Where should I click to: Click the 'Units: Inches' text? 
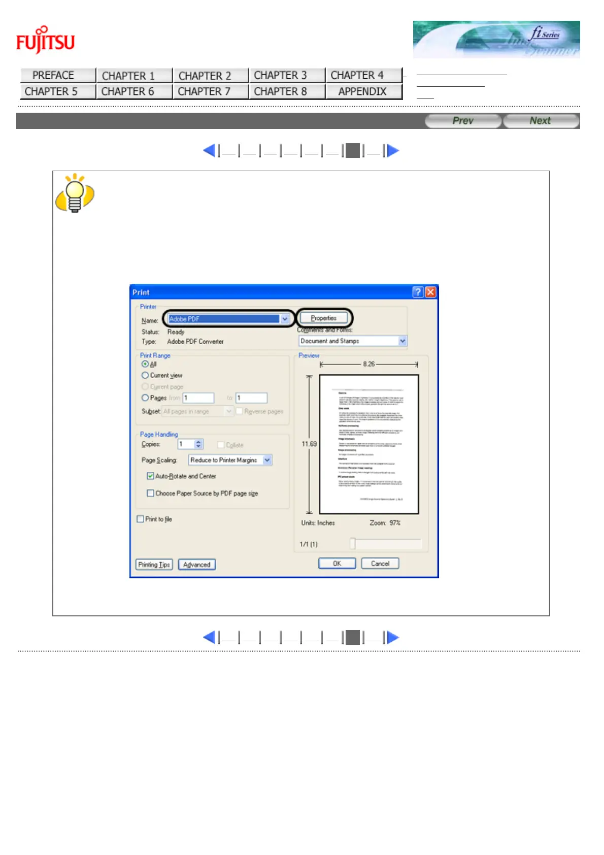coord(318,523)
